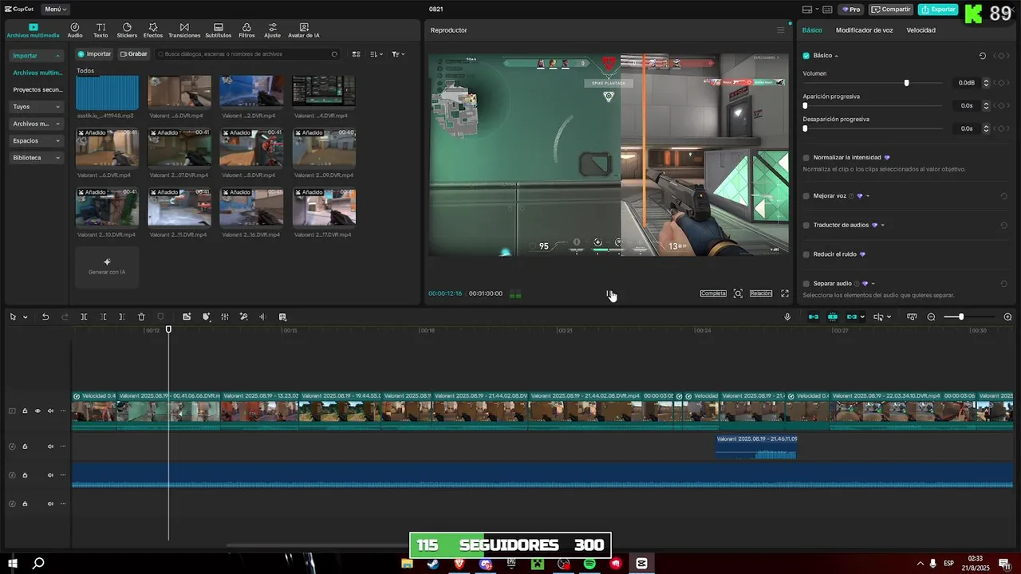
Task: Adjust the Aparición progresiva slider
Action: tap(805, 106)
